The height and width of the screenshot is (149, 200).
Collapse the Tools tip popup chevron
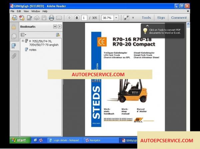click(147, 26)
